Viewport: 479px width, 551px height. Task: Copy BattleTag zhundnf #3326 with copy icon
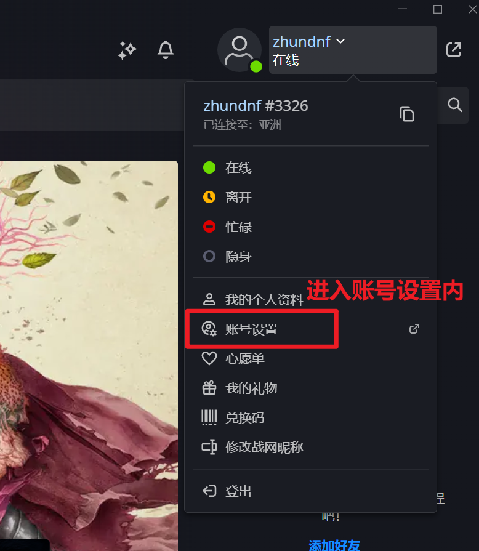406,114
